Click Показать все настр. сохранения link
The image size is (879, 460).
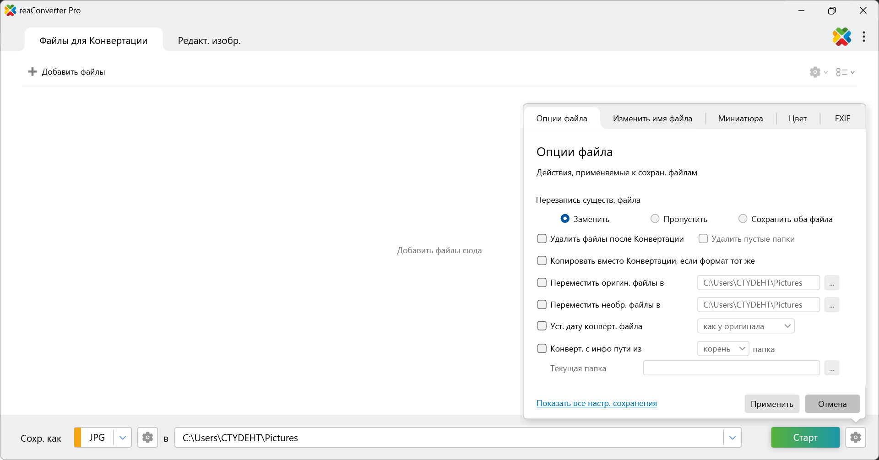tap(597, 403)
